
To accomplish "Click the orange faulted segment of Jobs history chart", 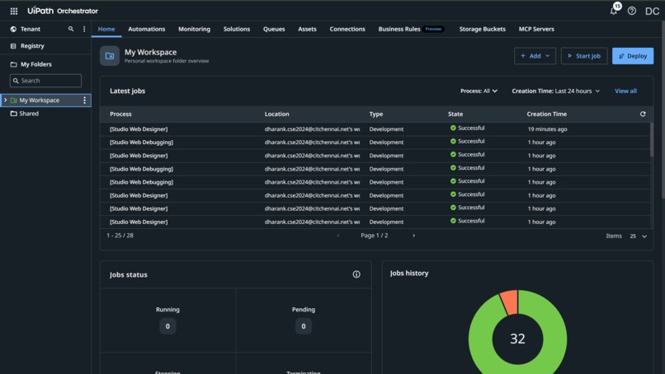I will (509, 302).
